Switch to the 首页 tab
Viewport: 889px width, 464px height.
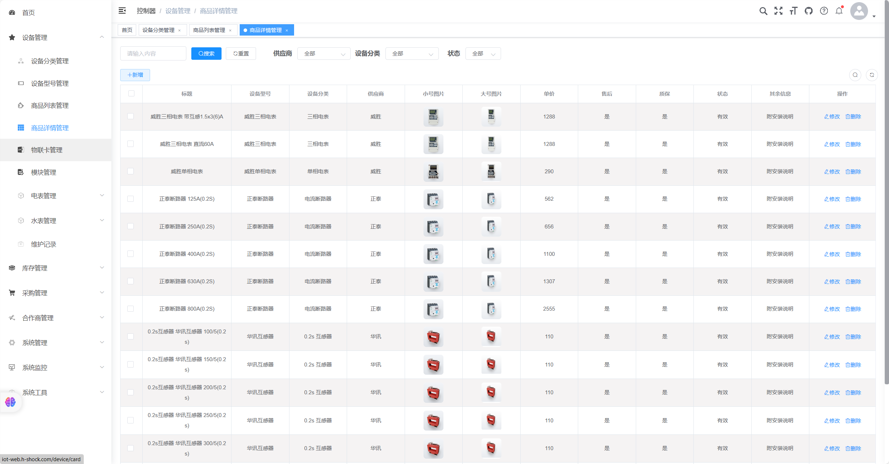(x=127, y=30)
